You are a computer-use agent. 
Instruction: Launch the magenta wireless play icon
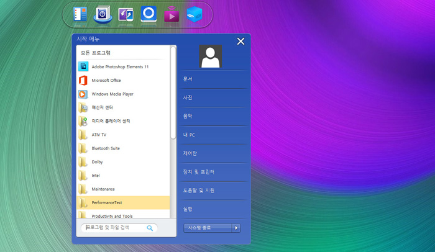(172, 14)
